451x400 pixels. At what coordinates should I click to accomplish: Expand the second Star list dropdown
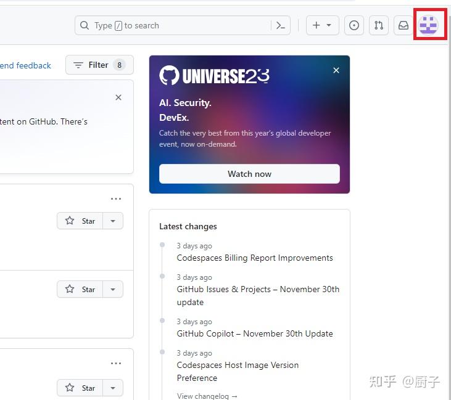[x=113, y=289]
